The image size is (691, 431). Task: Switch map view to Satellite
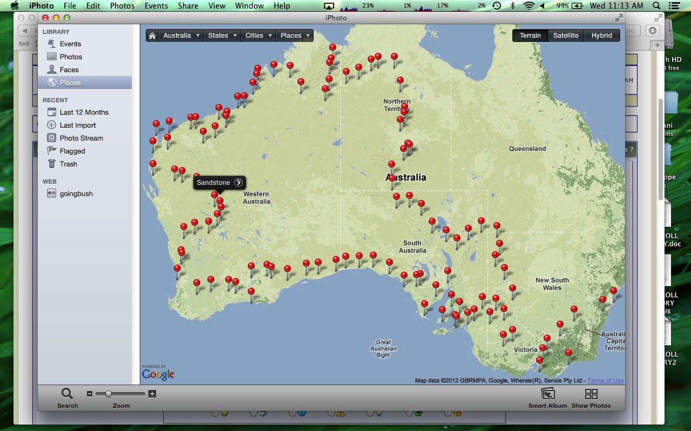tap(565, 36)
